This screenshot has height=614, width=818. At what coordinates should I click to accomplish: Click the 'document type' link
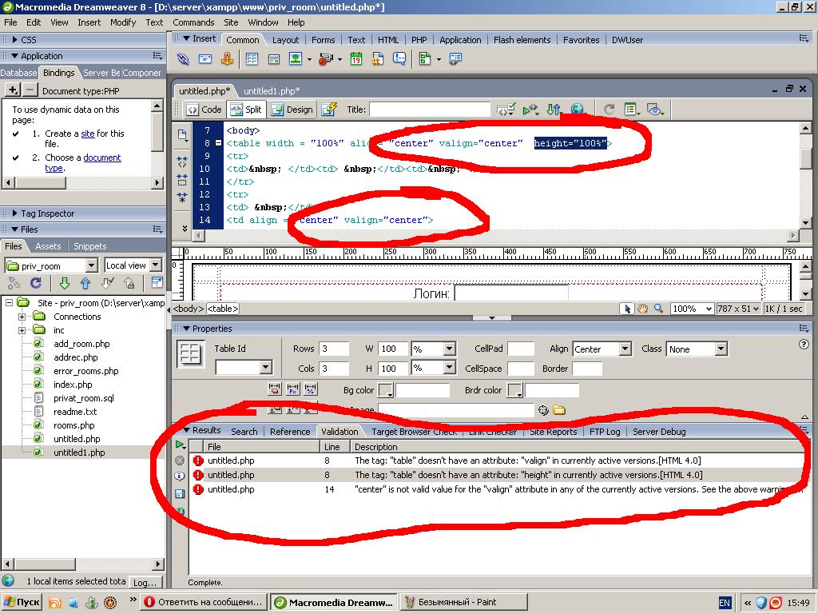pos(102,157)
